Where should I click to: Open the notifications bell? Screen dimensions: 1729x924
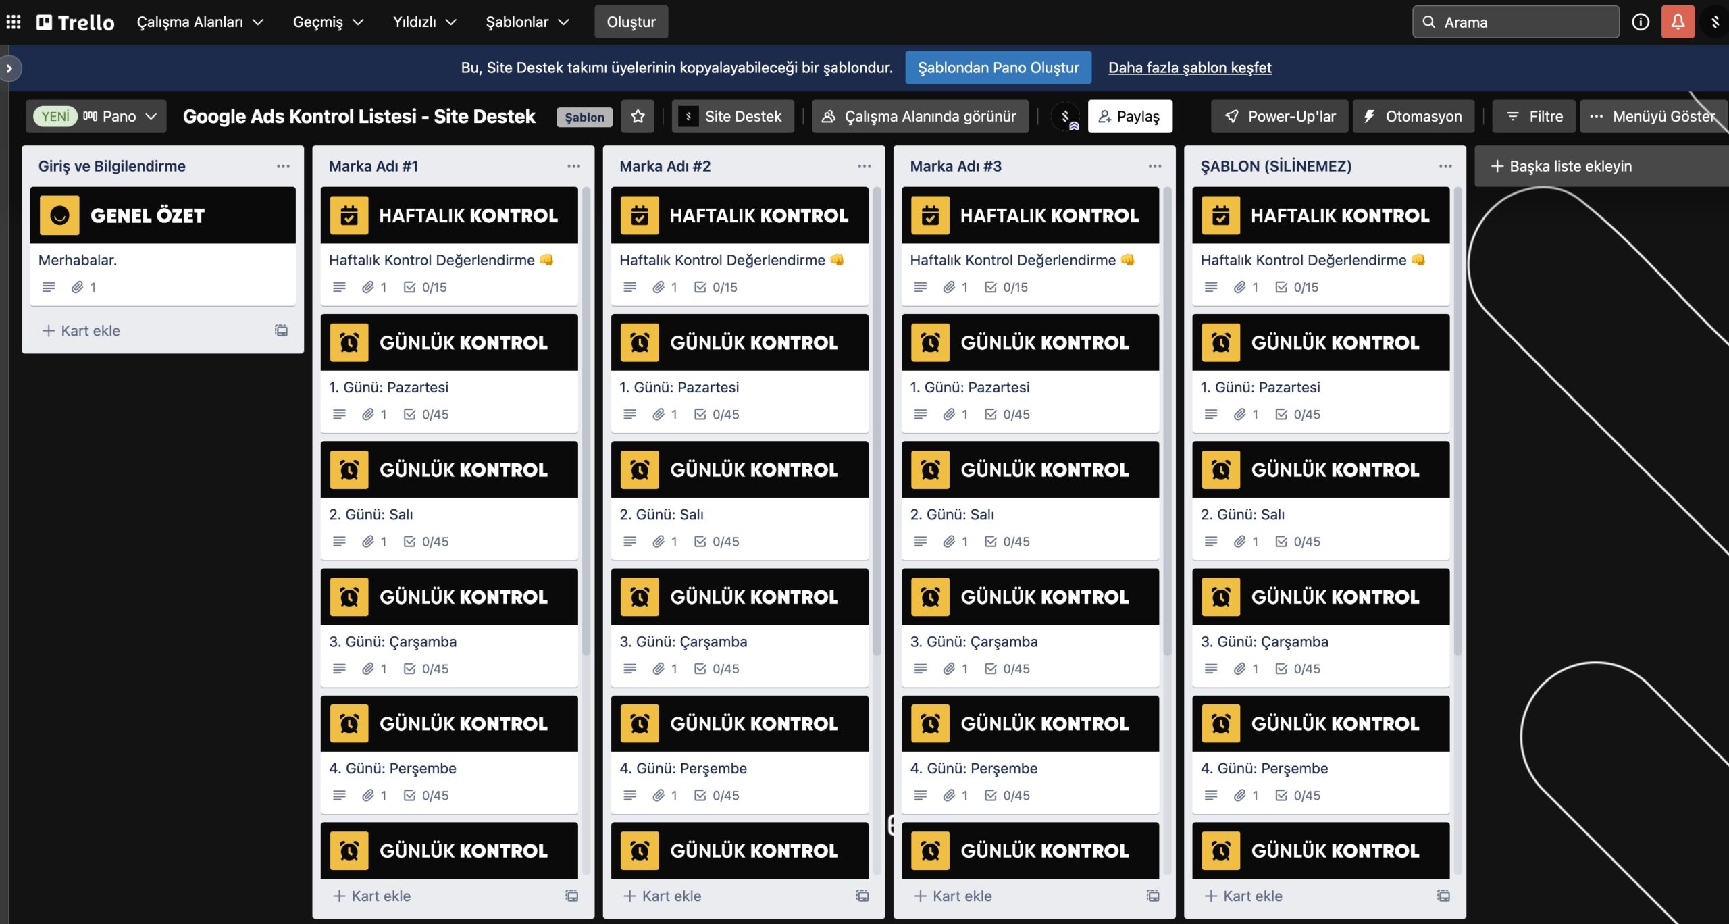1678,22
